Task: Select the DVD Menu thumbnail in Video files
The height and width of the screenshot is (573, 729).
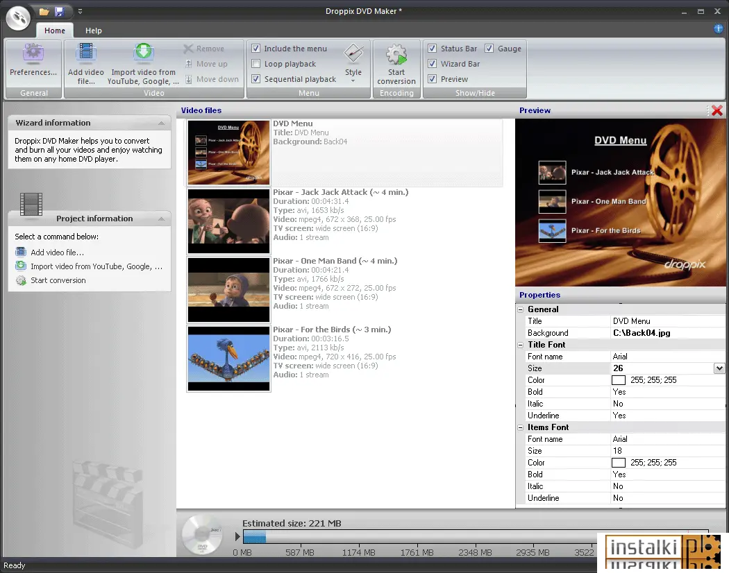Action: tap(228, 152)
